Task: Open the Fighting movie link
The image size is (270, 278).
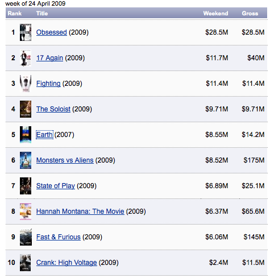Action: coord(48,84)
